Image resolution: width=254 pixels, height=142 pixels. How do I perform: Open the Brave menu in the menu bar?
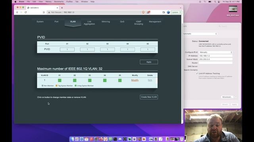coord(21,2)
